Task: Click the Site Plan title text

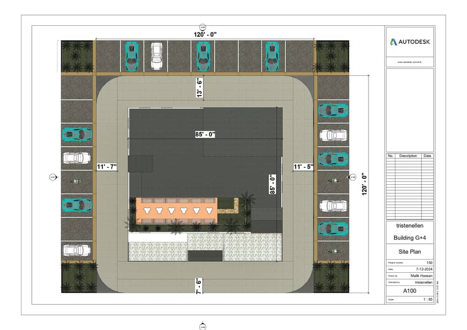Action: (x=410, y=250)
